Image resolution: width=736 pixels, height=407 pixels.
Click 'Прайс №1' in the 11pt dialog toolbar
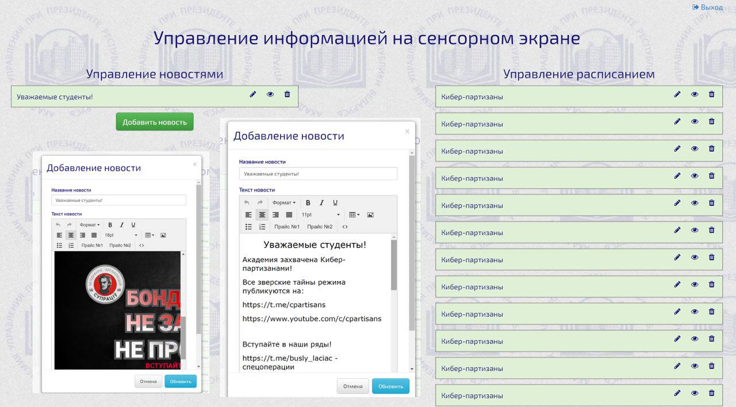tap(287, 226)
